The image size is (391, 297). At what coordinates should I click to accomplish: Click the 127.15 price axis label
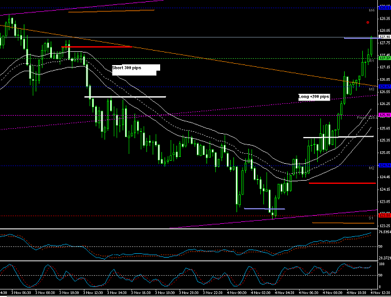pos(385,68)
